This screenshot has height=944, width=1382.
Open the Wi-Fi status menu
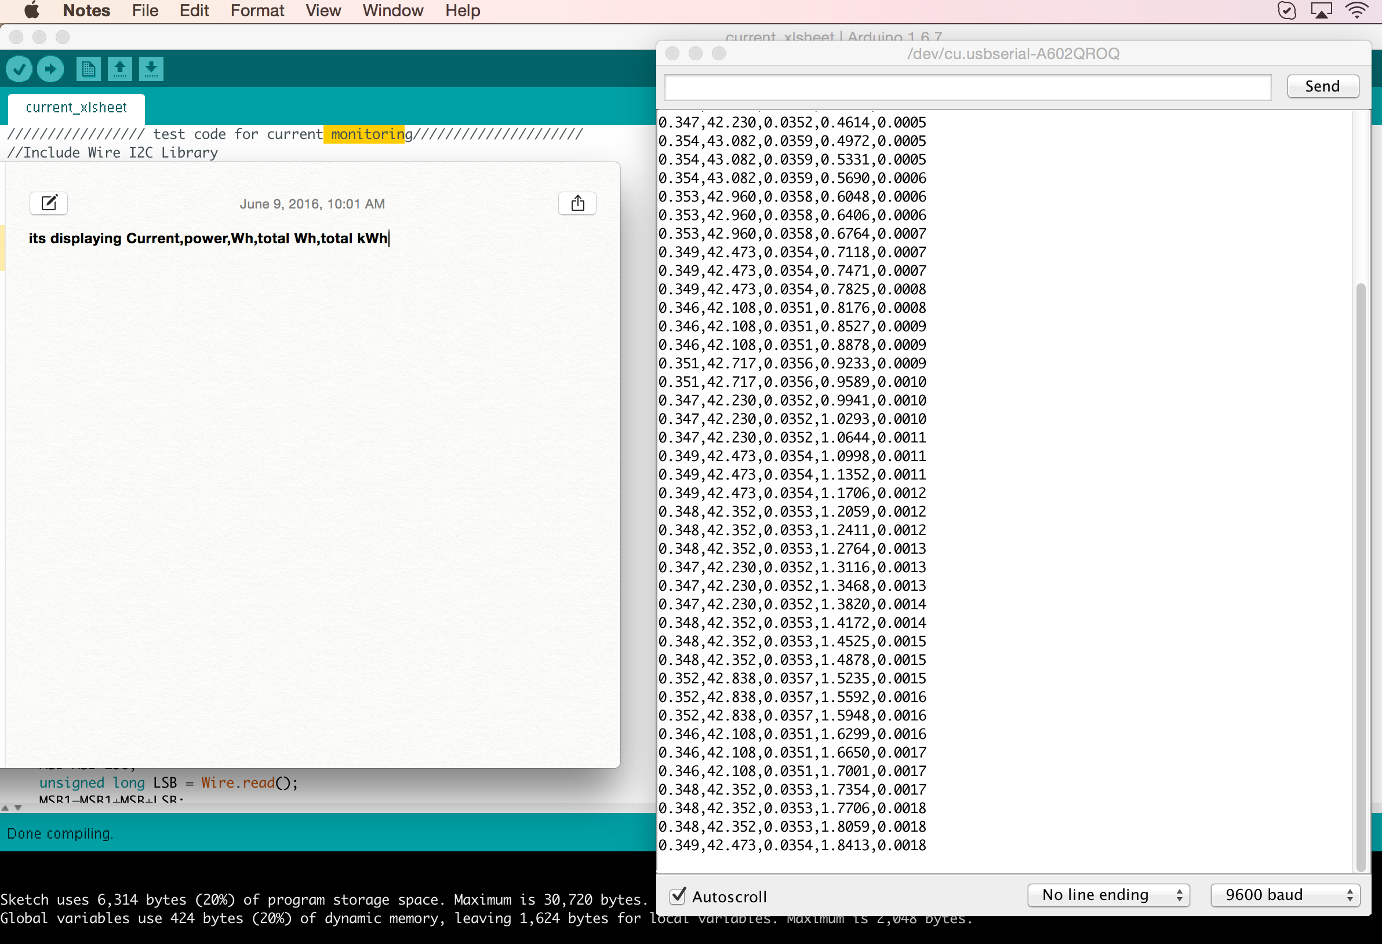pos(1356,10)
